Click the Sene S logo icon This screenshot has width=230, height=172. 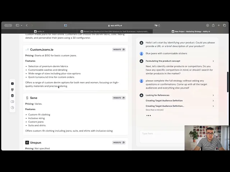tap(27, 98)
